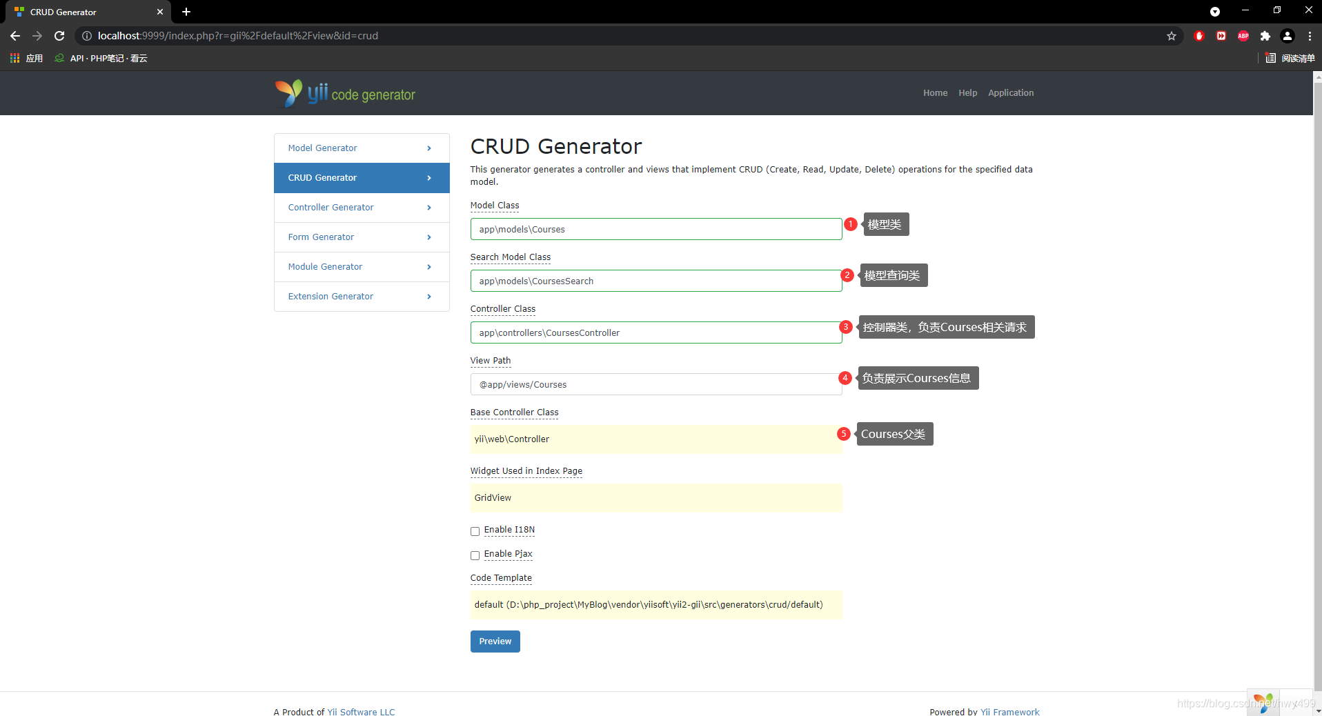Click the Code Template label

pyautogui.click(x=501, y=578)
